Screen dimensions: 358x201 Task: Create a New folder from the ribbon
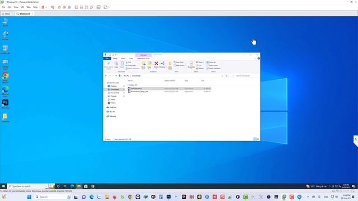coord(170,65)
